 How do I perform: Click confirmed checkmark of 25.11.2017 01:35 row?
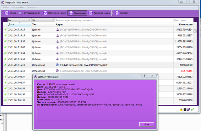click(5, 100)
